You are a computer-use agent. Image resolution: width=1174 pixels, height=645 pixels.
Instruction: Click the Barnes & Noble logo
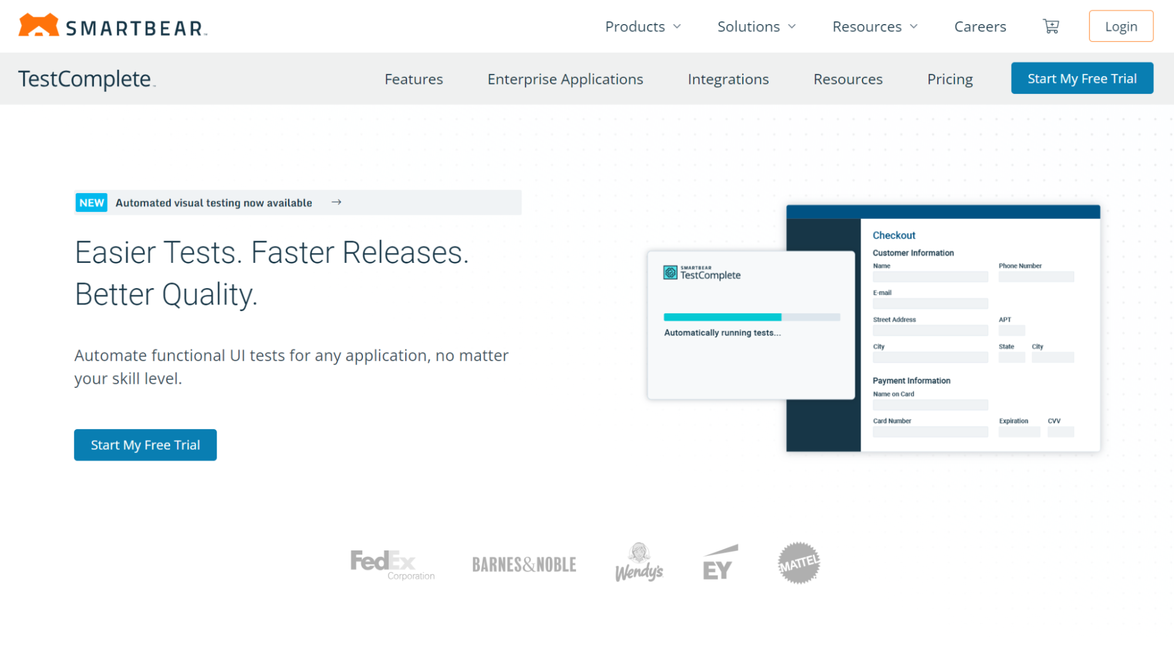point(524,565)
